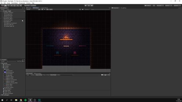Open the Hierarchy Create dropdown

pyautogui.click(x=3, y=9)
